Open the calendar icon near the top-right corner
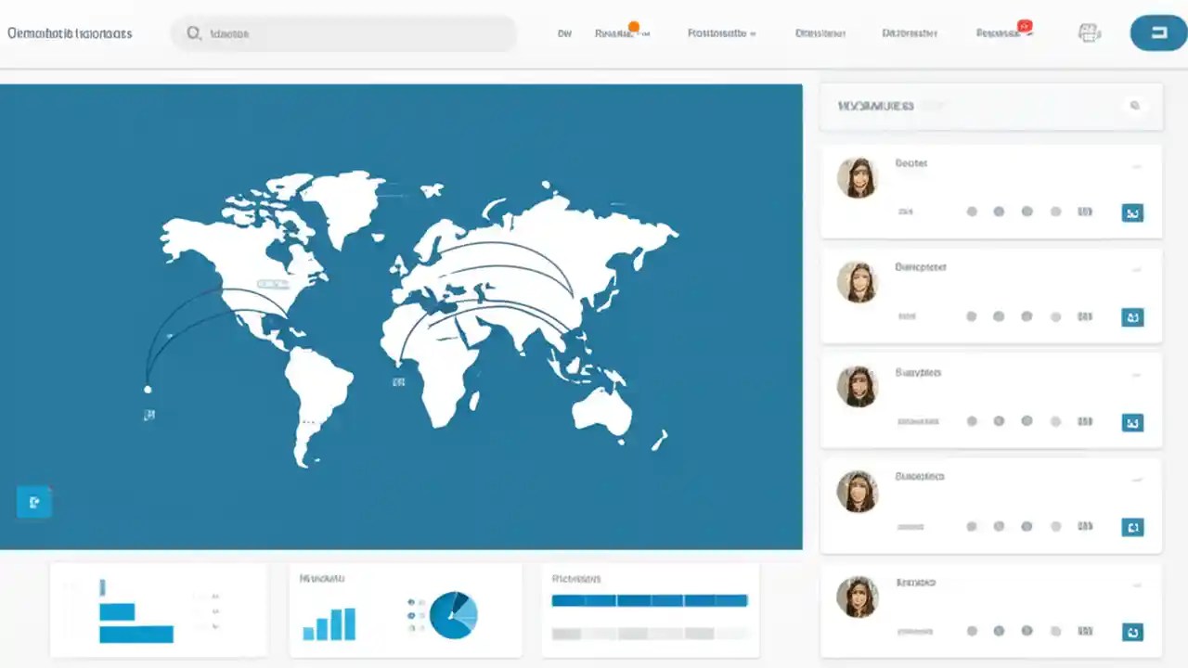The width and height of the screenshot is (1188, 668). pos(1089,32)
